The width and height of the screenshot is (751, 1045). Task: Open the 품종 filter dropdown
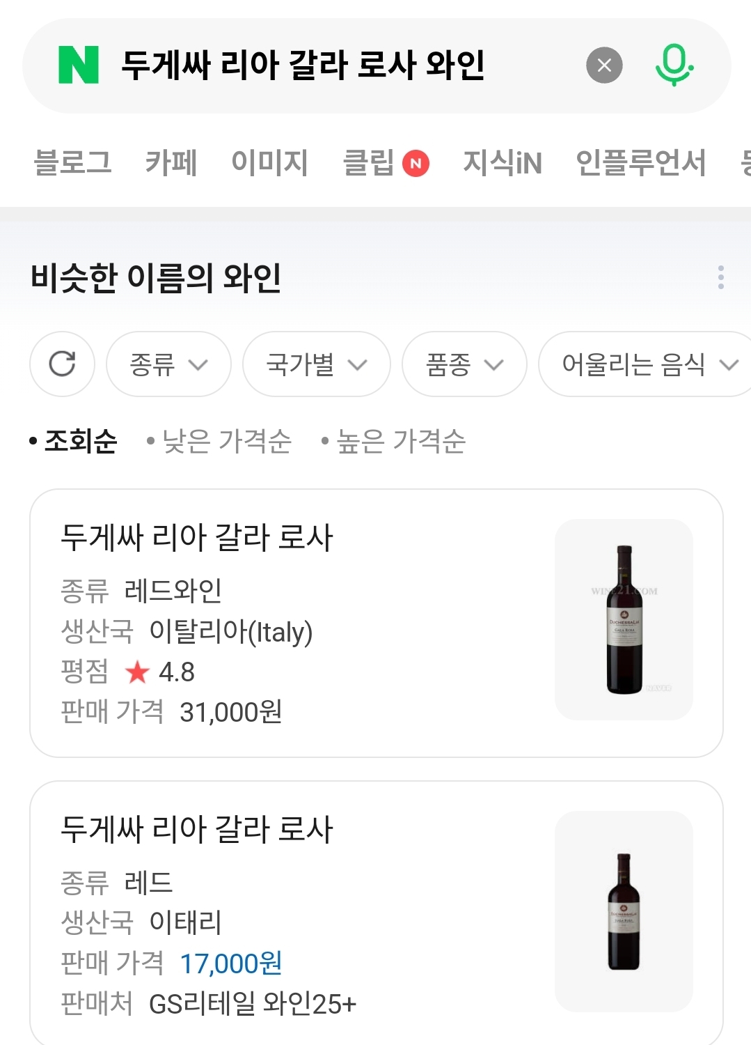click(x=464, y=364)
